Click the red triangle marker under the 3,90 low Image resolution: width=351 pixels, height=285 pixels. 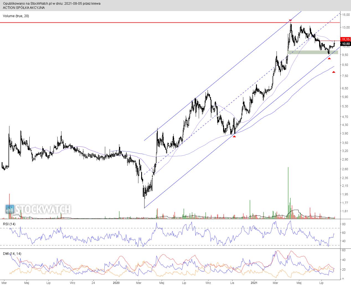[234, 136]
